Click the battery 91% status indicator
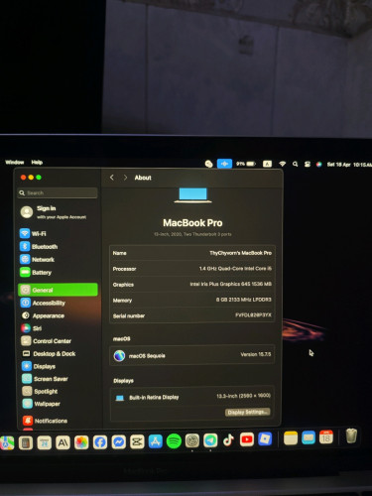Screen dimensions: 372x496 click(x=246, y=164)
